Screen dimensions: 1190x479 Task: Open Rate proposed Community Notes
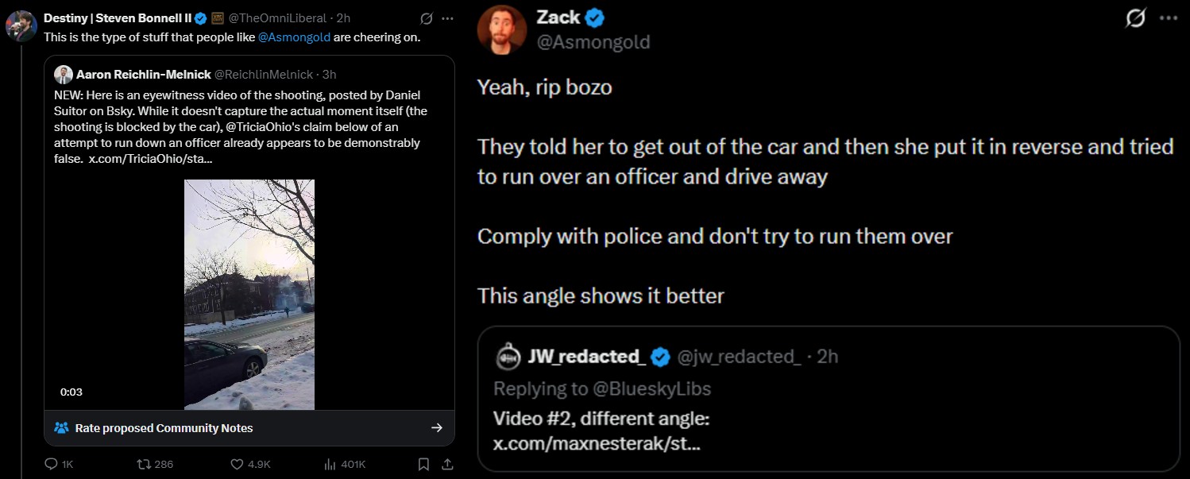[x=164, y=428]
